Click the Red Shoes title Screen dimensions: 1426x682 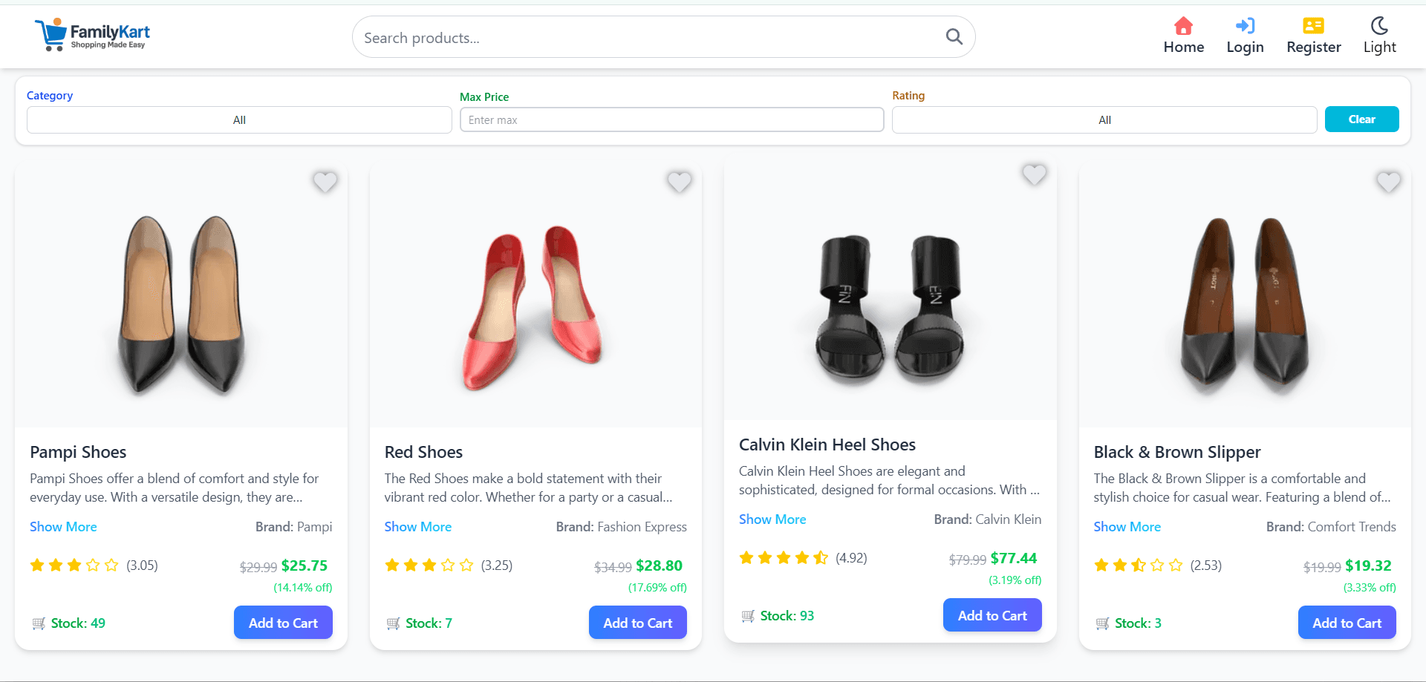[423, 452]
